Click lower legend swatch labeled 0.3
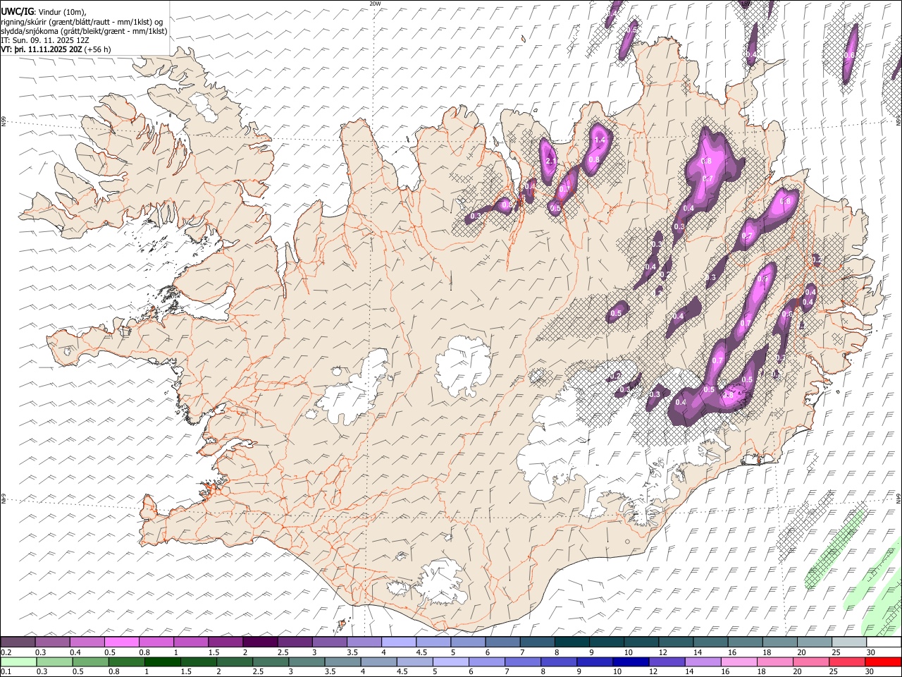 click(54, 661)
